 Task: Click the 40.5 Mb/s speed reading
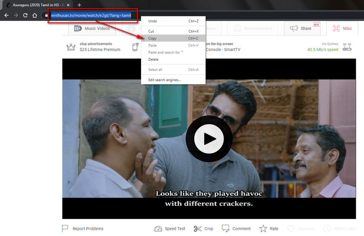(323, 50)
